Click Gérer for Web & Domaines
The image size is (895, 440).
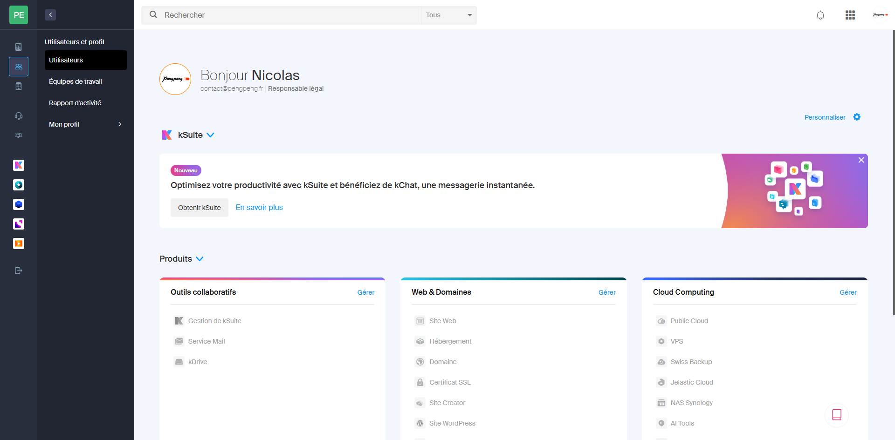pyautogui.click(x=607, y=292)
